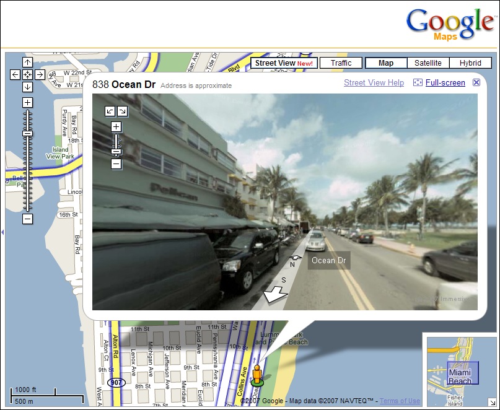This screenshot has width=500, height=410.
Task: Click Fisher Island in overview map
Action: [x=455, y=401]
